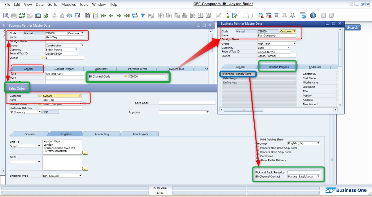Viewport: 372px width, 197px height.
Task: Go to the Previous Record arrow
Action: click(x=111, y=15)
